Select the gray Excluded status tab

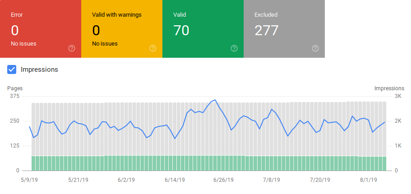(284, 29)
